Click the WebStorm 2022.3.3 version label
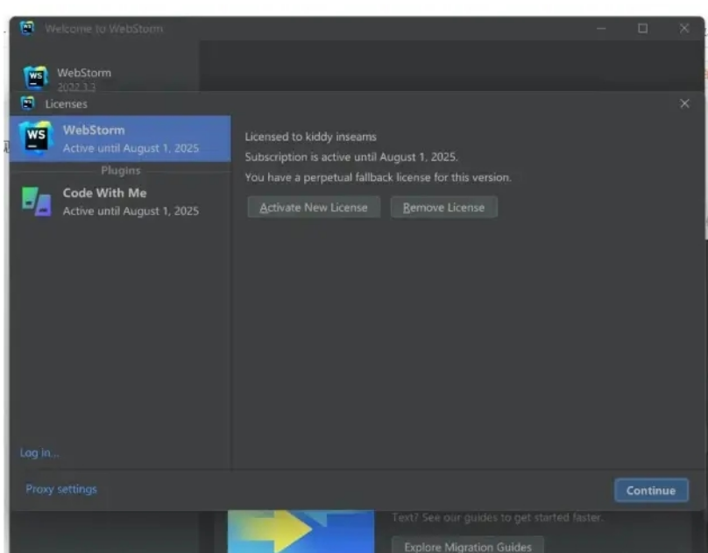This screenshot has width=708, height=553. pos(76,87)
